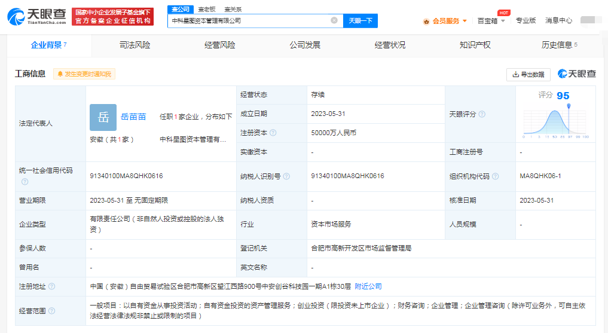This screenshot has width=608, height=333.
Task: Click the 工商信息 section heading
Action: [30, 74]
